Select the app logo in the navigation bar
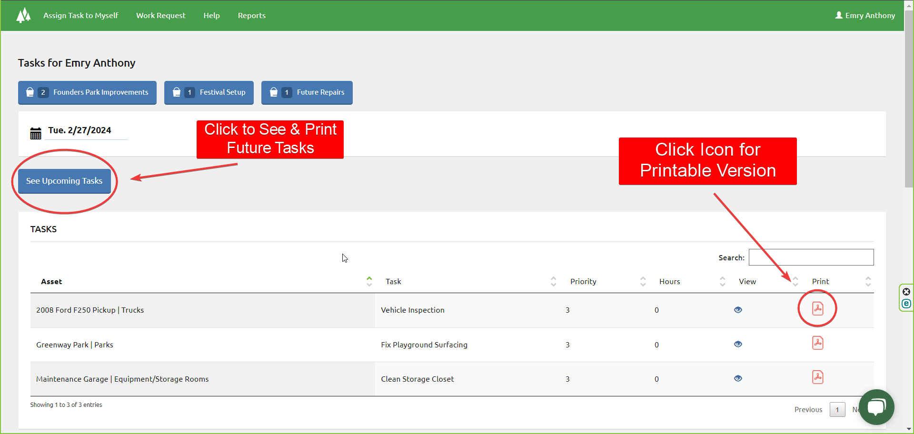 pos(23,15)
